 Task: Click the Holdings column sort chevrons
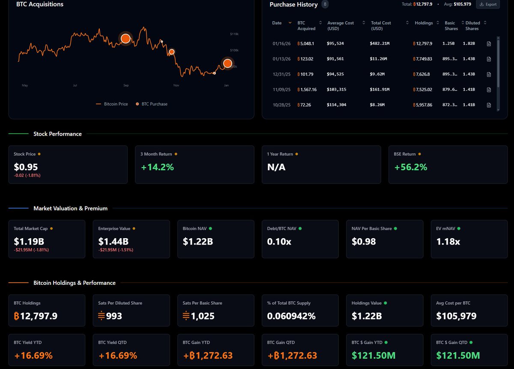437,23
